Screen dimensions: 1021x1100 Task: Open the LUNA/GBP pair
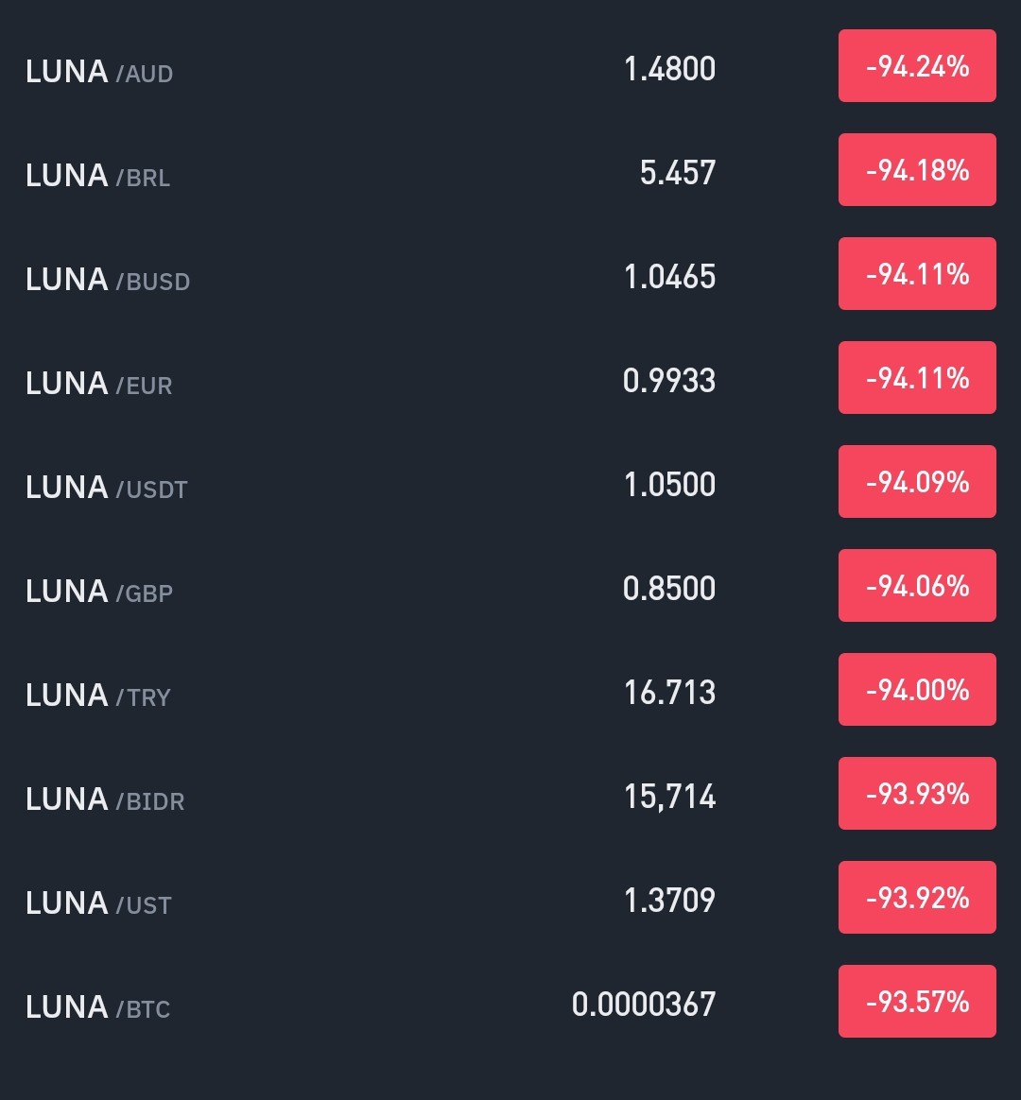510,586
